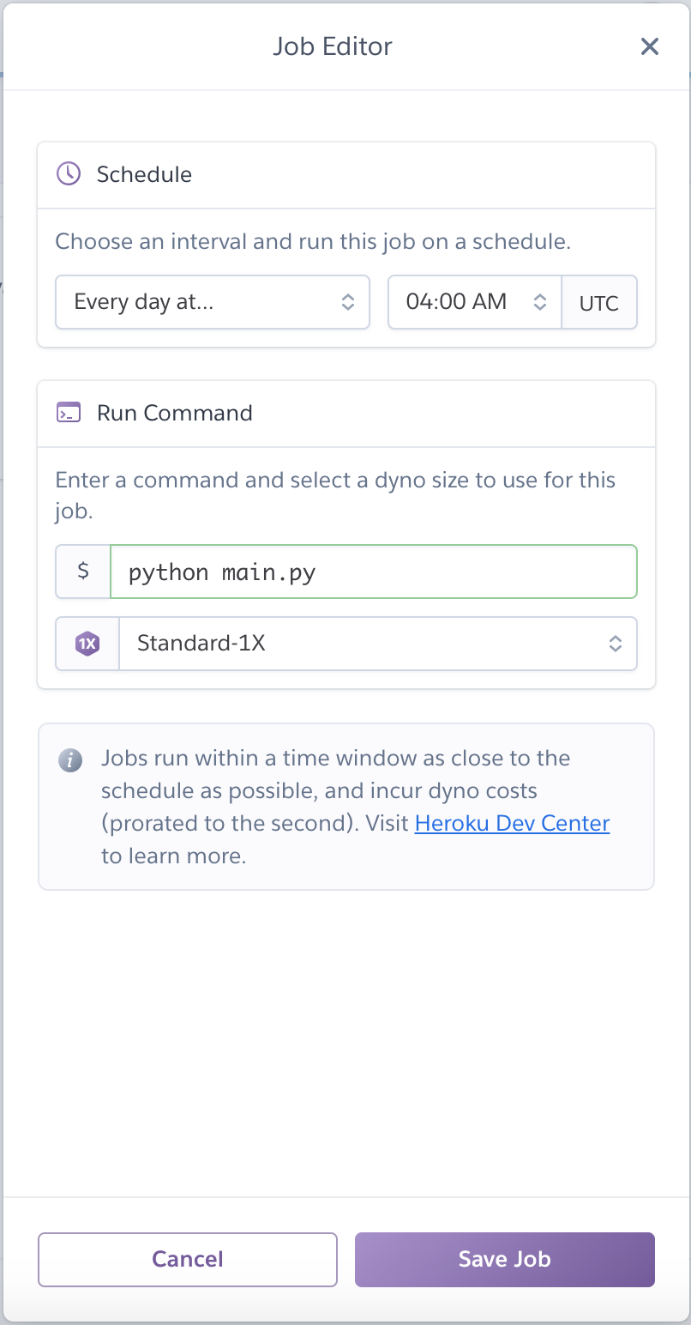Click the chevron on the dyno size selector
The height and width of the screenshot is (1325, 691).
pos(616,643)
